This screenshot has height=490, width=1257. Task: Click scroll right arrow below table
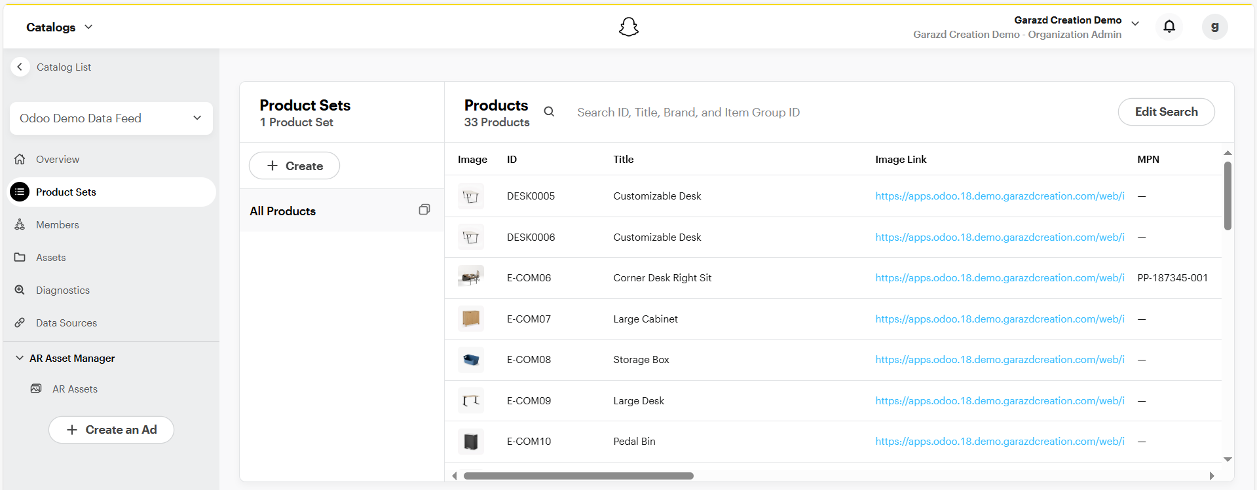click(x=1212, y=476)
